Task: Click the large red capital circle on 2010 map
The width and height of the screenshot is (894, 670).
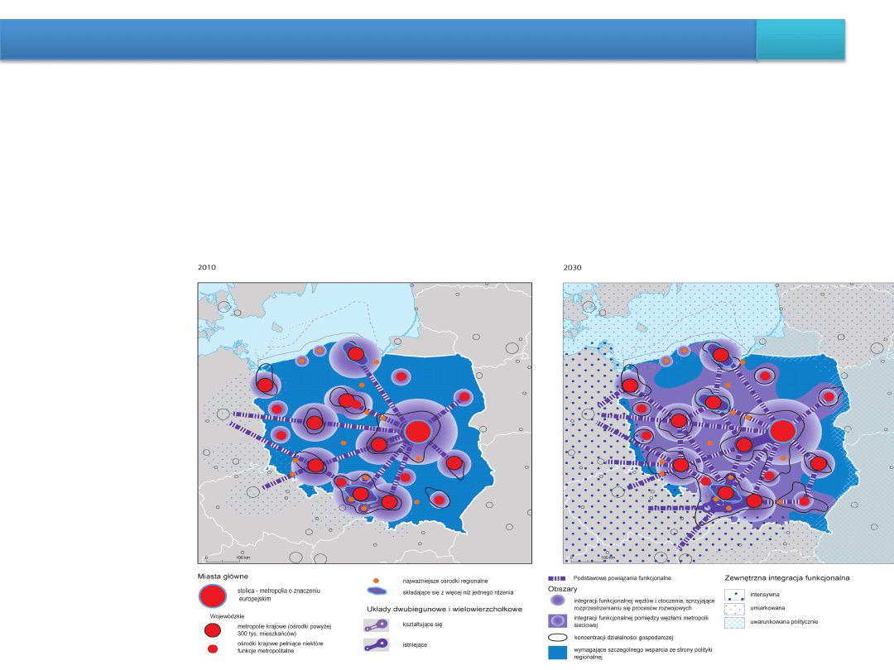Action: pos(418,431)
